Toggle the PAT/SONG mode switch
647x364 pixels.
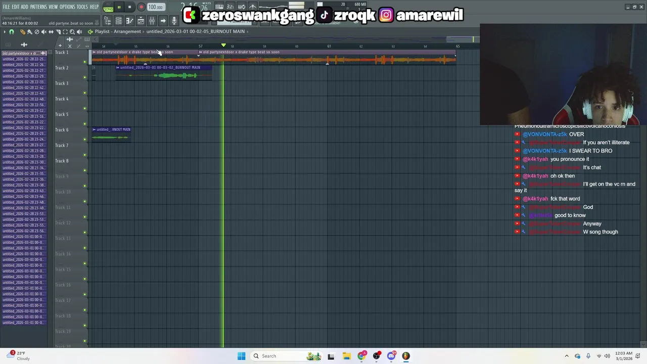(108, 7)
